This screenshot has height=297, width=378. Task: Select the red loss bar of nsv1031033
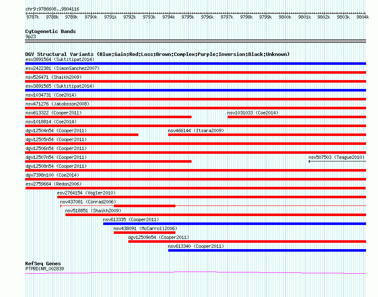click(297, 117)
